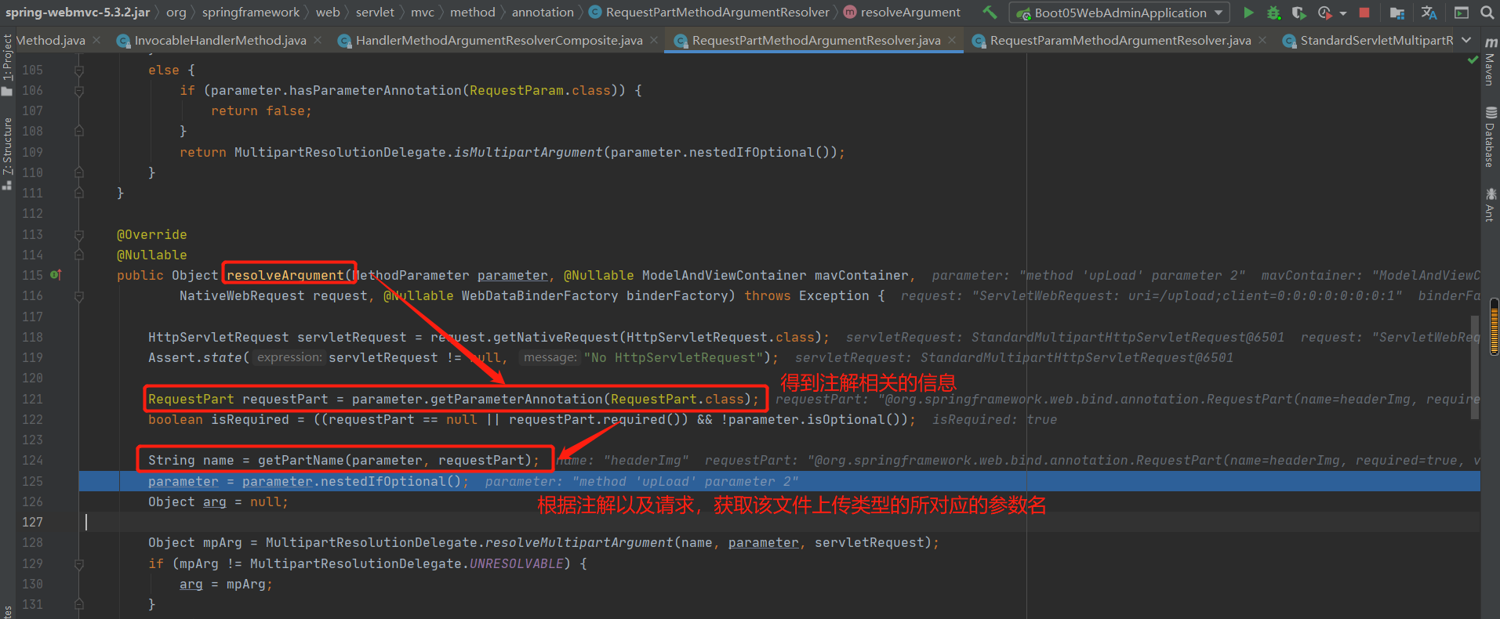Collapse the fold marker at line 111
Viewport: 1500px width, 619px height.
click(79, 193)
